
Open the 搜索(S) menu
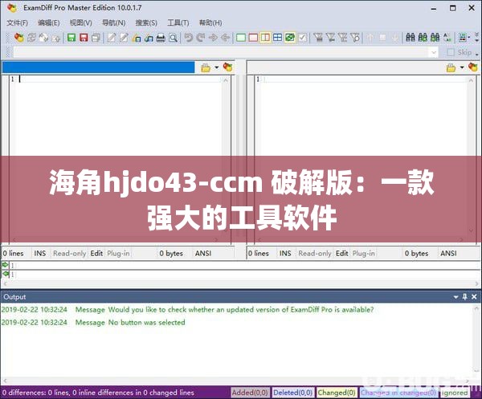[146, 22]
